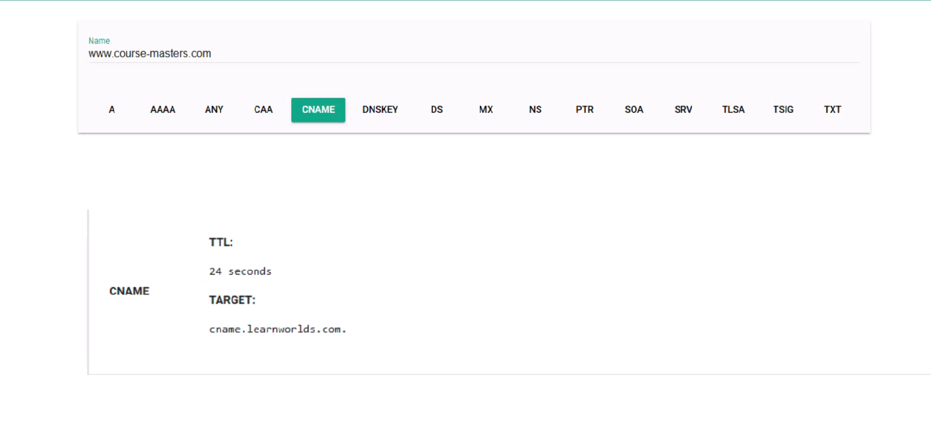Click the "24 seconds" TTL value

pos(240,271)
